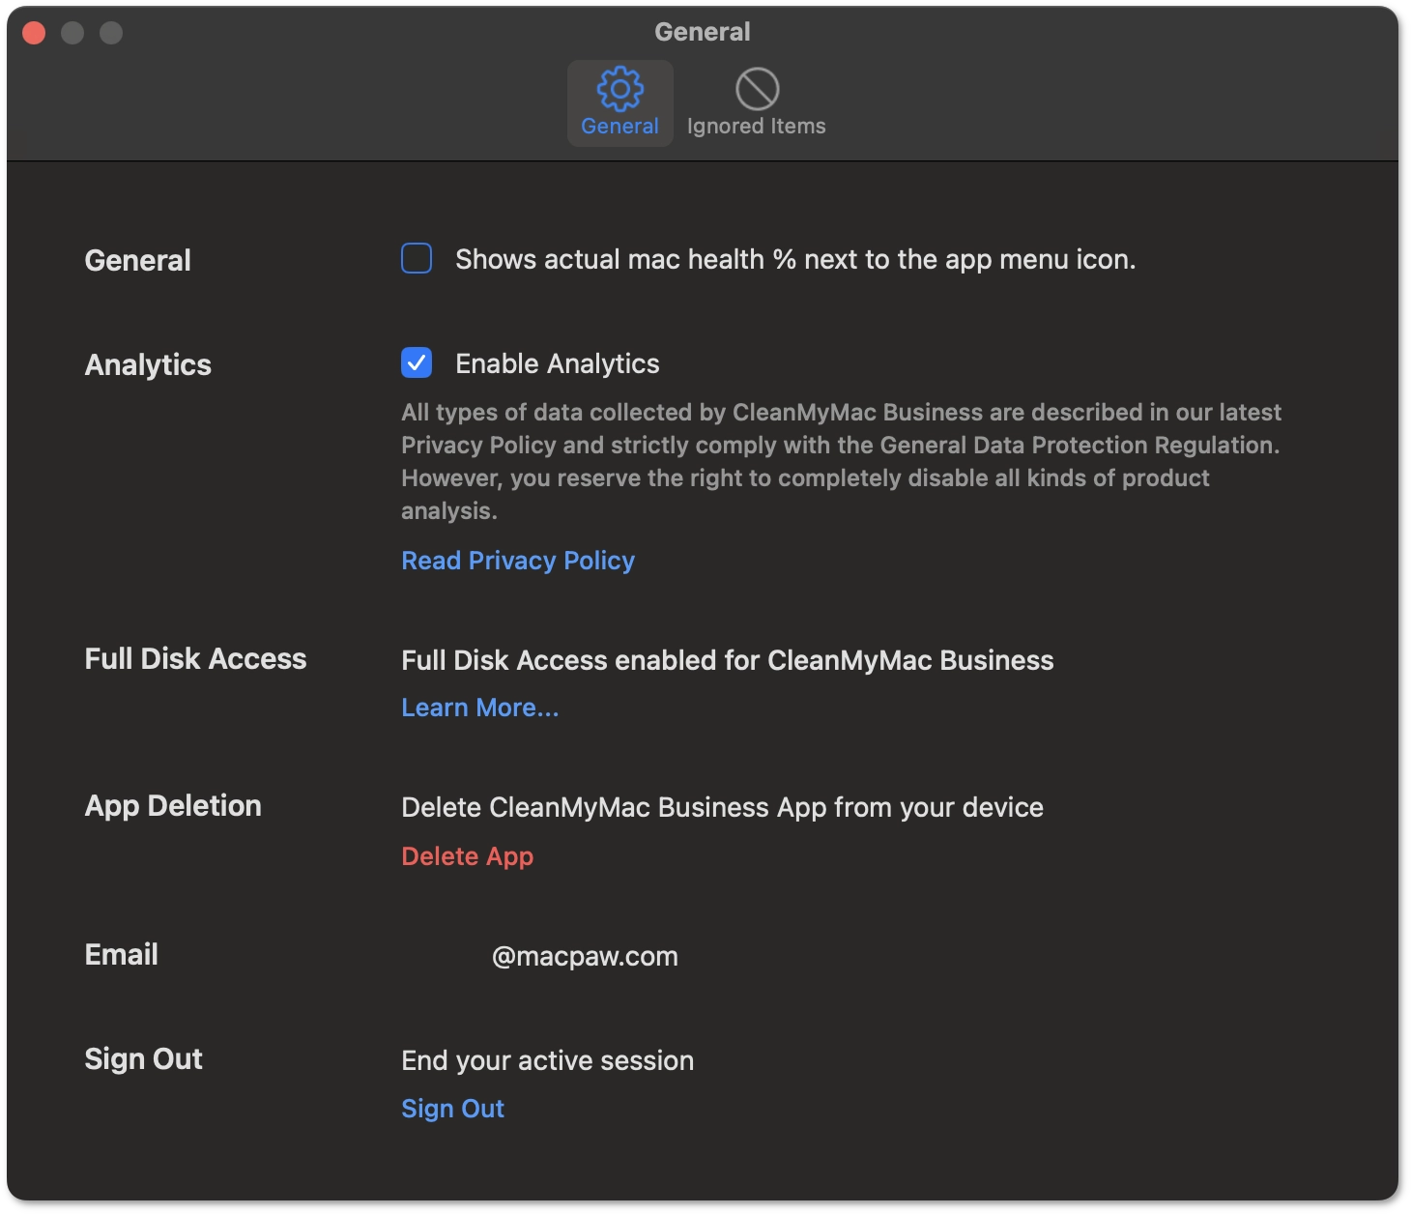Open the Read Privacy Policy link
The image size is (1411, 1214).
coord(518,561)
